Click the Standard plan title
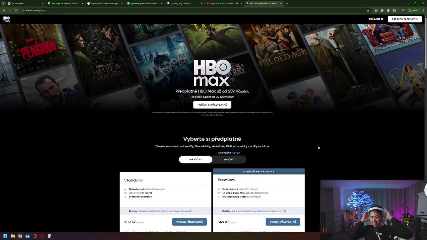The image size is (427, 240). click(x=133, y=180)
